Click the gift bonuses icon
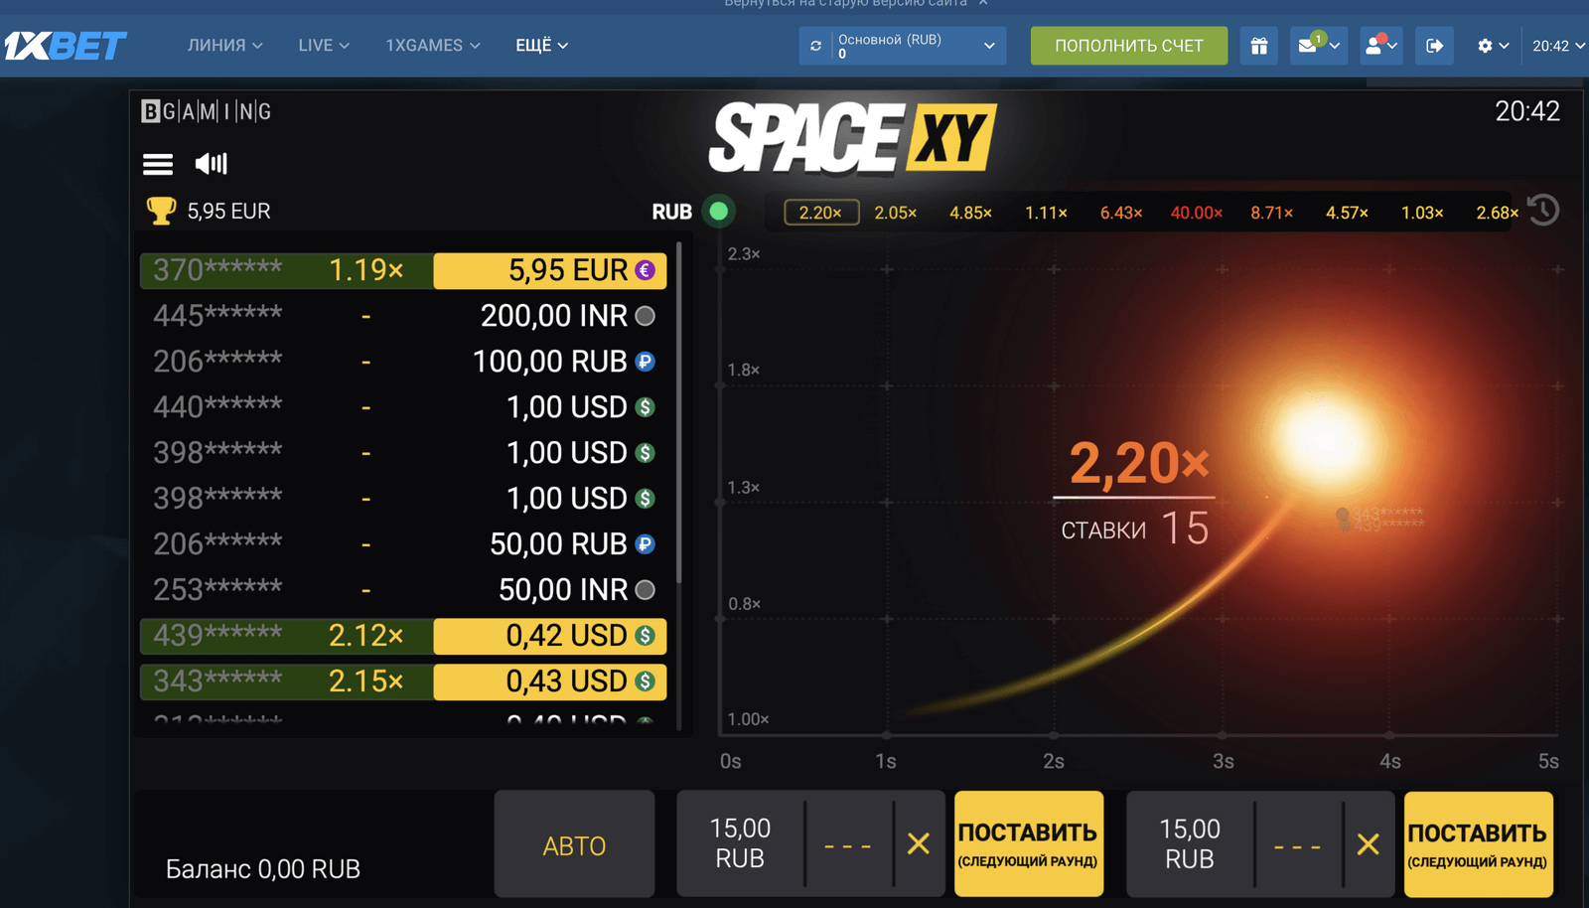The width and height of the screenshot is (1589, 908). pos(1258,46)
